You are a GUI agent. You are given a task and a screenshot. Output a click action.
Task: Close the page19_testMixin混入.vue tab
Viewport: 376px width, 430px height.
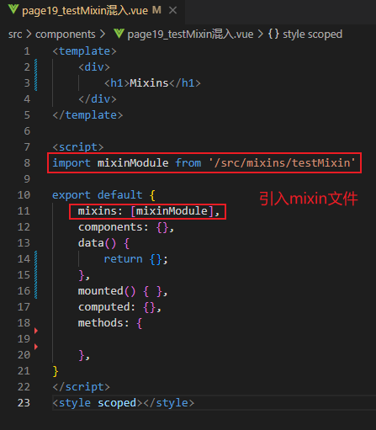(x=173, y=11)
